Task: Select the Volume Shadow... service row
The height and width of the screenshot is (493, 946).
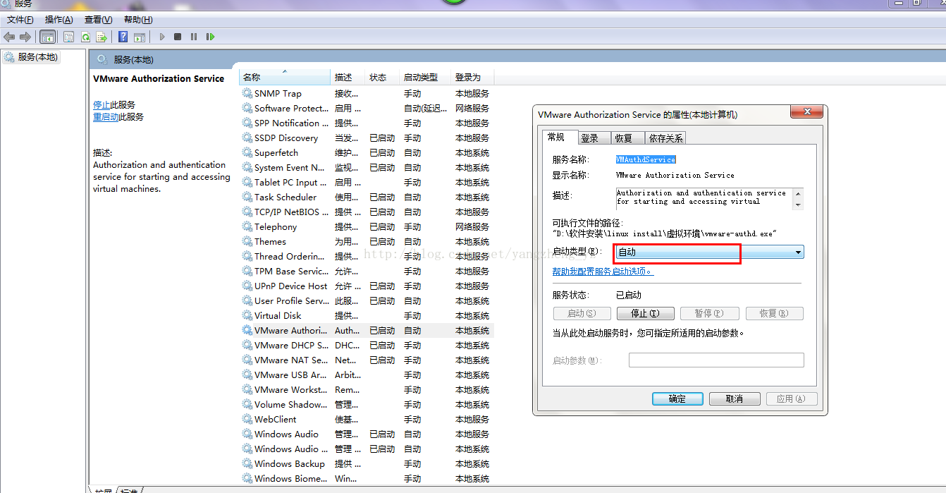Action: click(367, 404)
